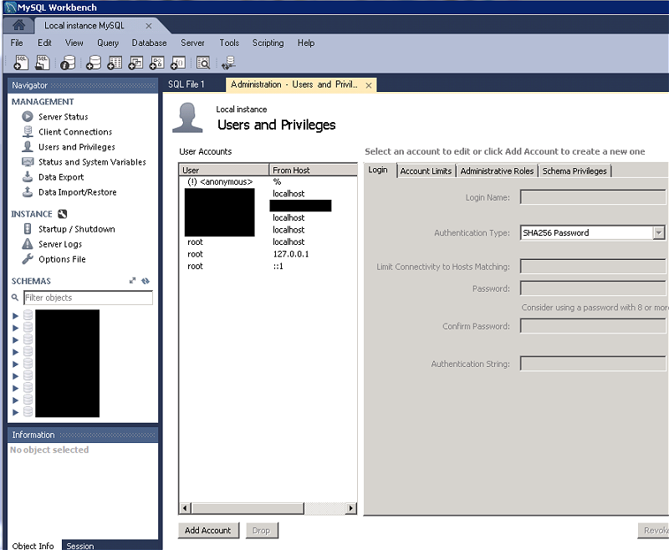Image resolution: width=669 pixels, height=550 pixels.
Task: Click the user list's scroll-left arrow
Action: click(x=185, y=508)
